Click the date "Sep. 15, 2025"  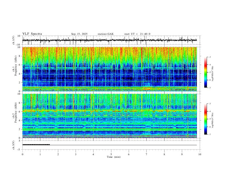pos(79,34)
